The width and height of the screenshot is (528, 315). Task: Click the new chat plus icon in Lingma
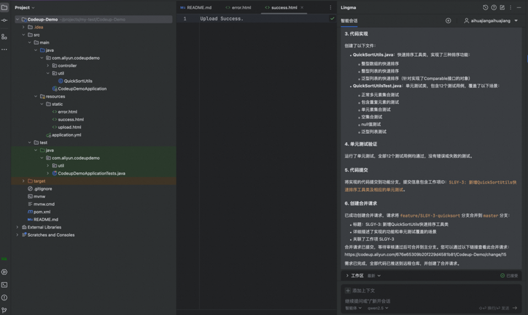(x=448, y=21)
